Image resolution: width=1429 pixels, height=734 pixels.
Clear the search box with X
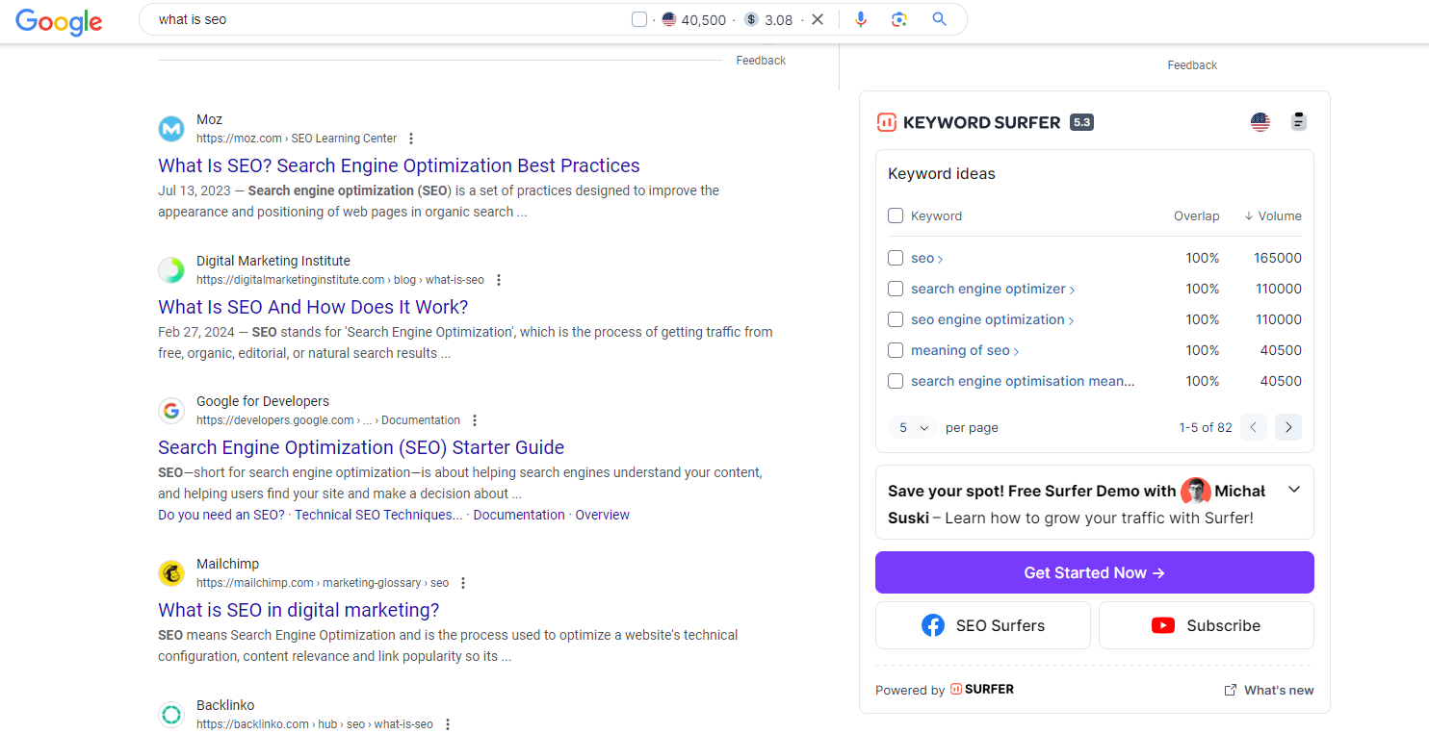pos(818,19)
